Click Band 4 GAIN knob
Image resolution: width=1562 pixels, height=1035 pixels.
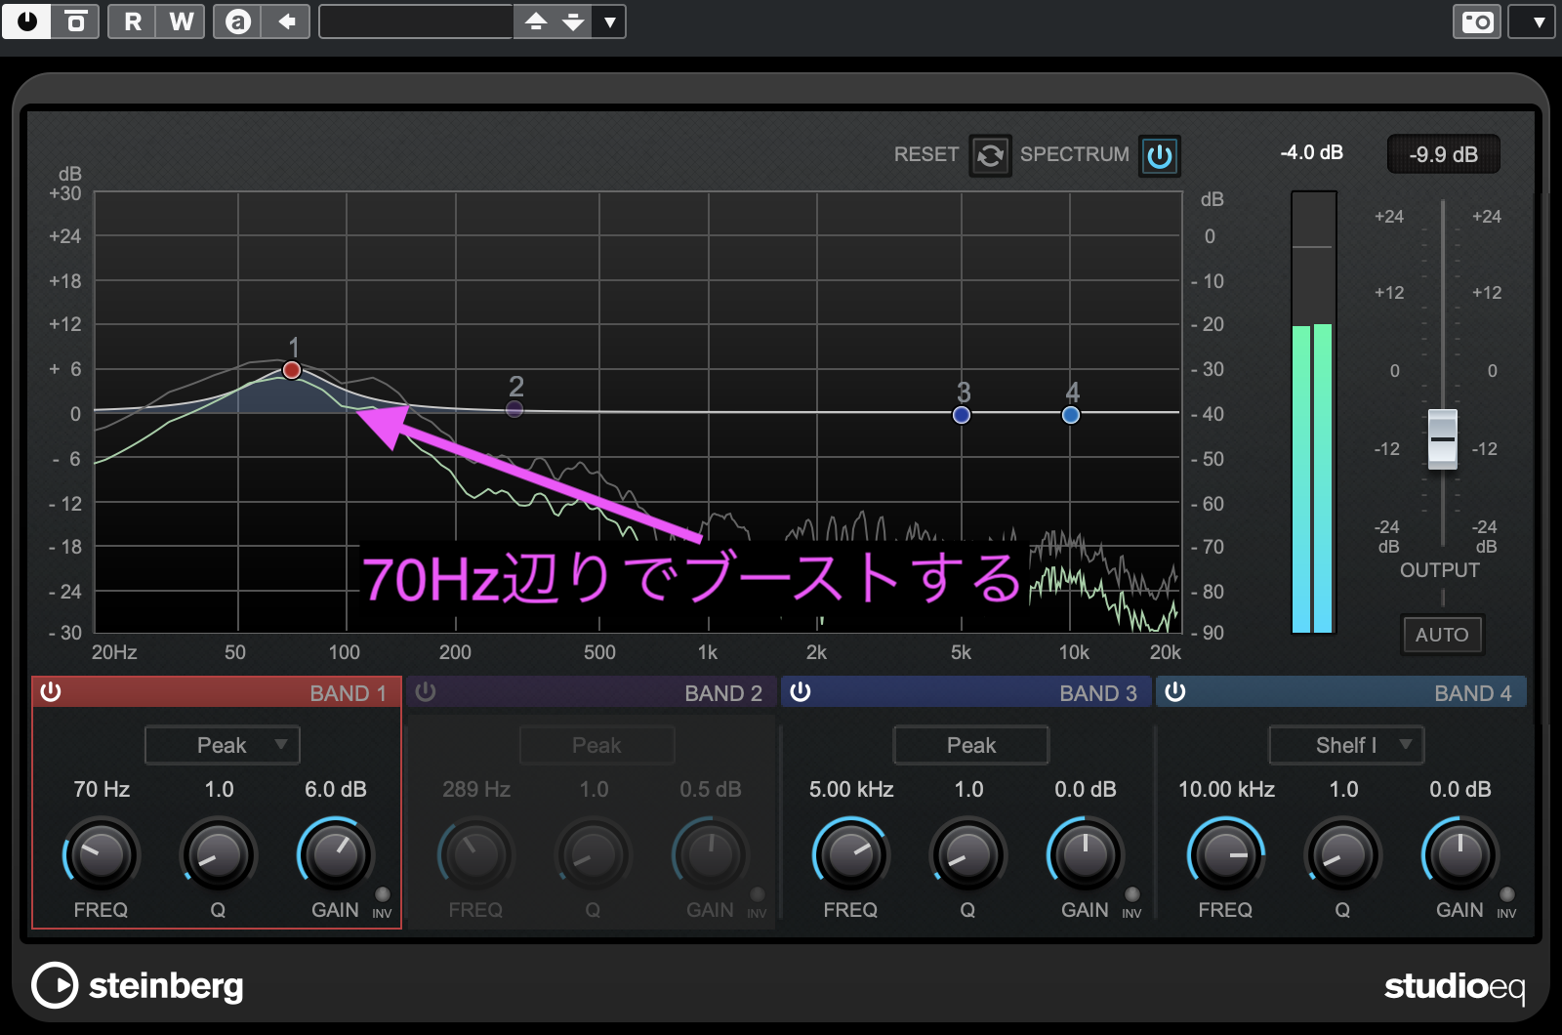(x=1459, y=855)
